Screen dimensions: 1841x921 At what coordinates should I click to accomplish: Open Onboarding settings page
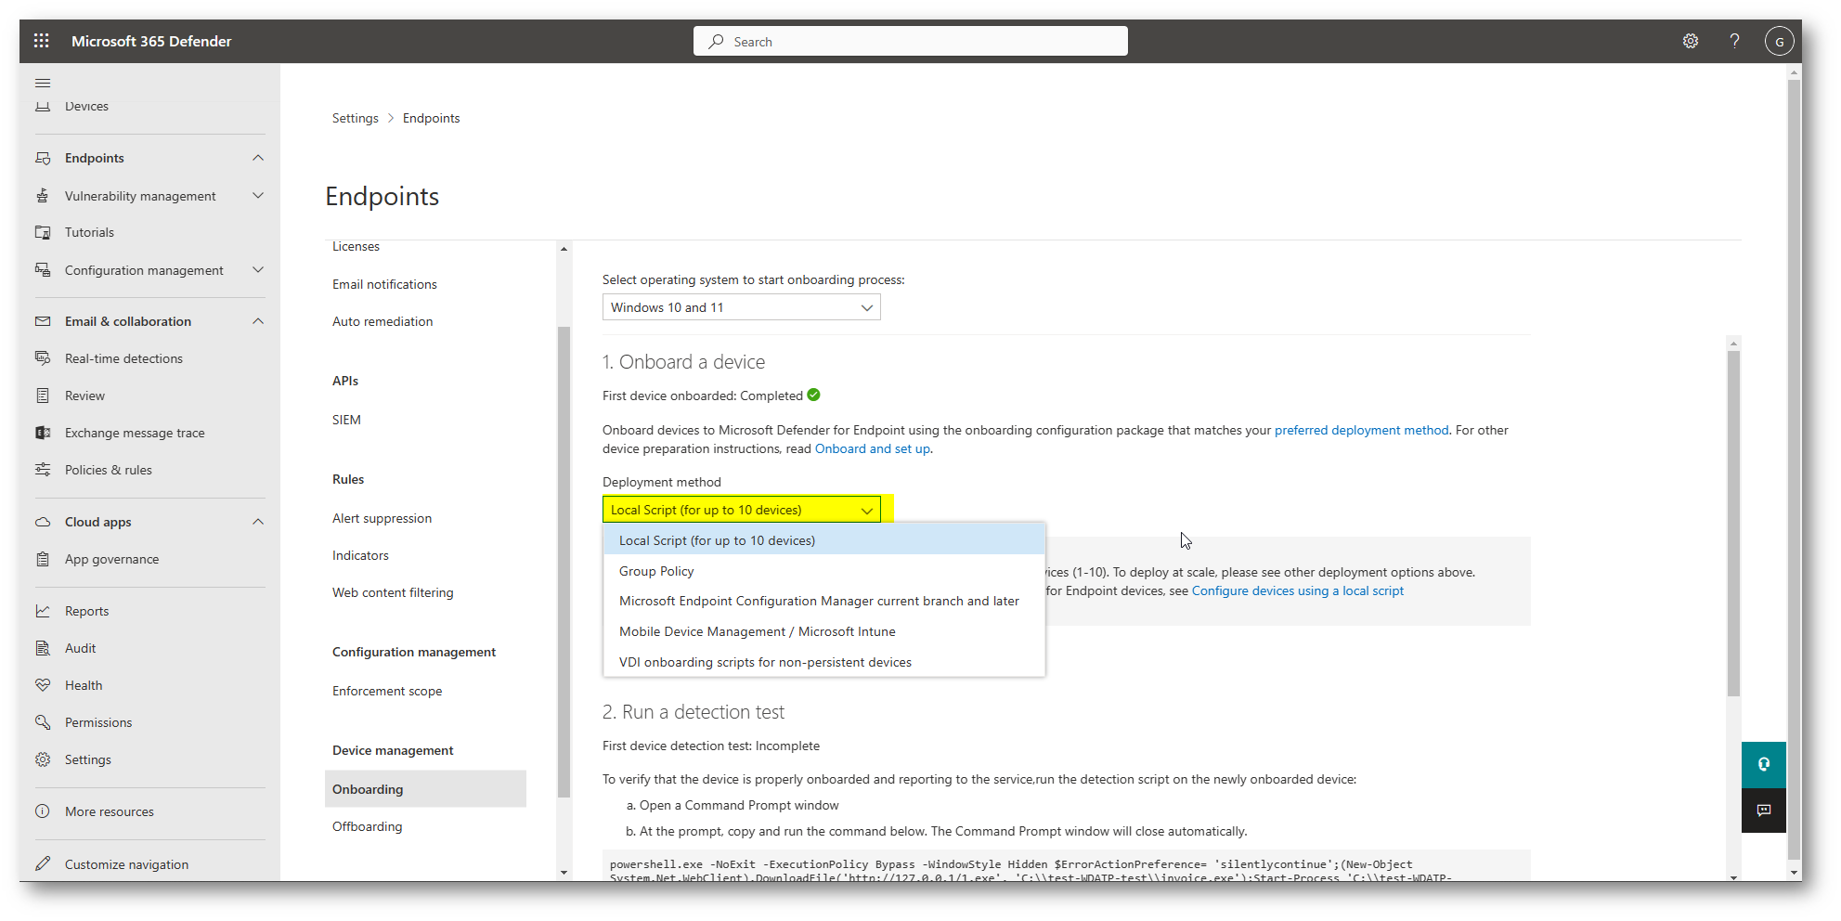pyautogui.click(x=425, y=789)
